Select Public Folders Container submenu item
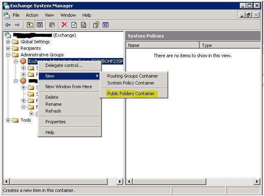Screen dimensions: 264x196 click(134, 94)
